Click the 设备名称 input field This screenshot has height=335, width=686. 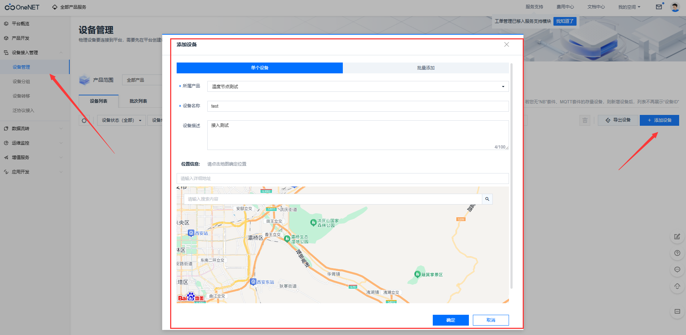click(358, 106)
